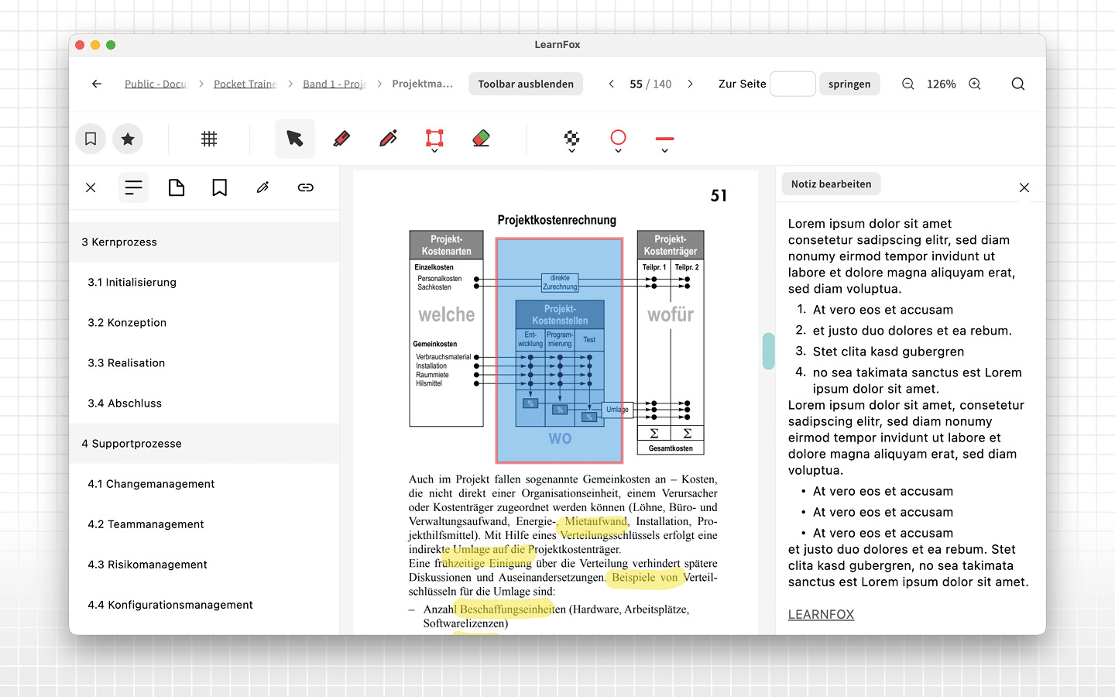Click the blue highlighted rectangle annotation
The image size is (1115, 697).
click(x=559, y=350)
